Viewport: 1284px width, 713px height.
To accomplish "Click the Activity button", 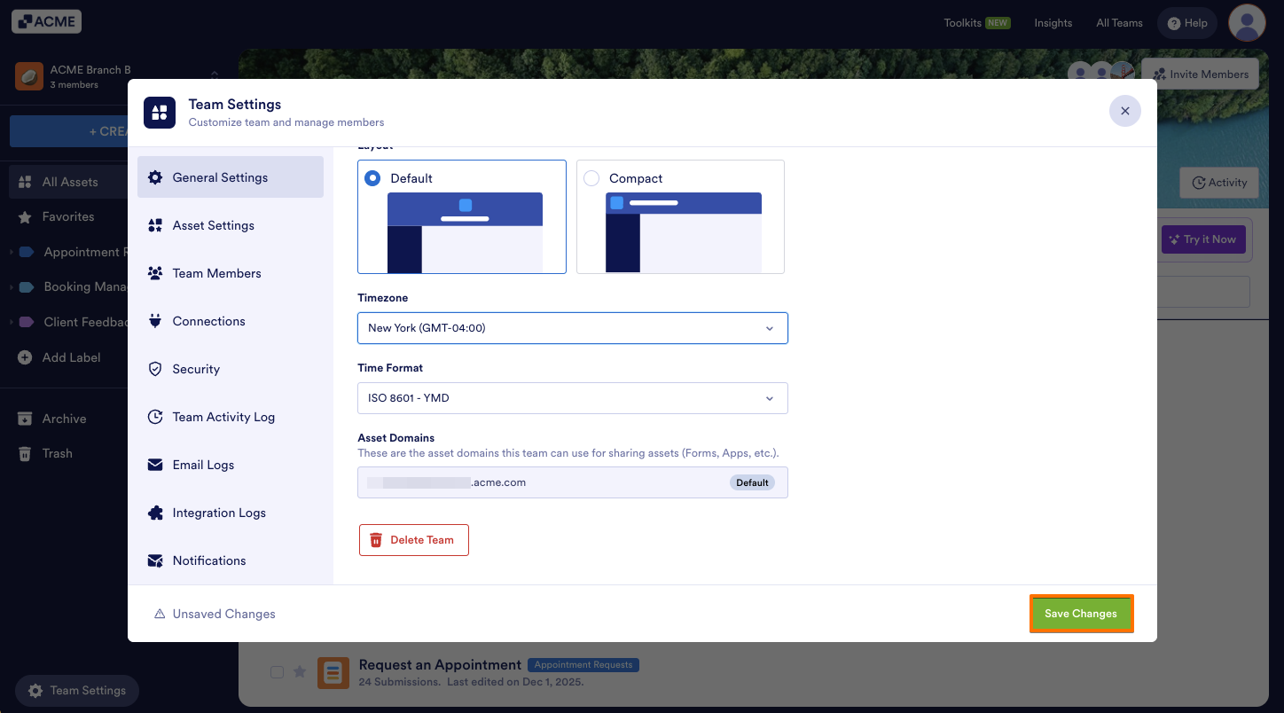I will pos(1219,183).
